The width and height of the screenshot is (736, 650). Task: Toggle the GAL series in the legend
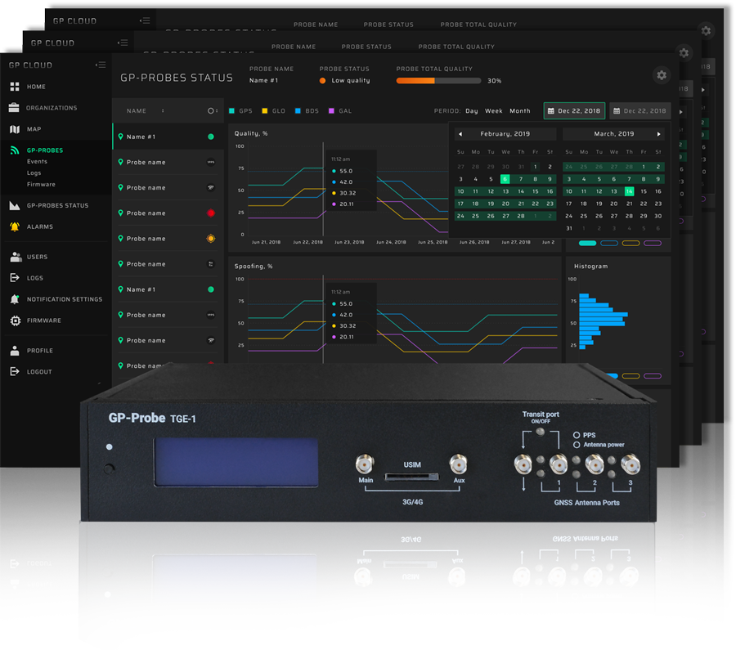coord(340,110)
